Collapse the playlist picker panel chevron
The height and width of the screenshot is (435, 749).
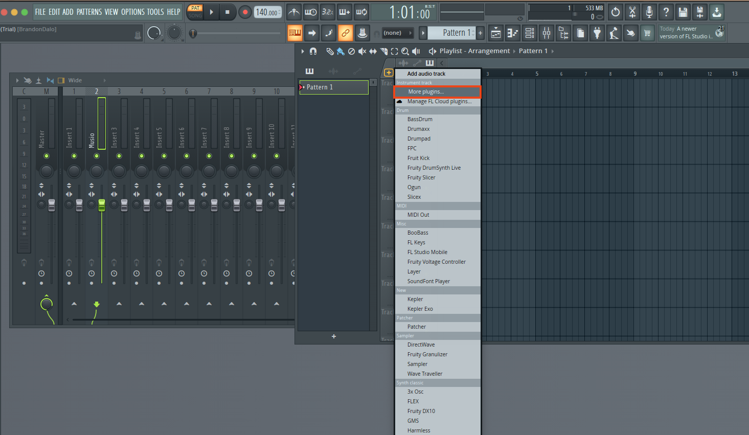(x=441, y=63)
